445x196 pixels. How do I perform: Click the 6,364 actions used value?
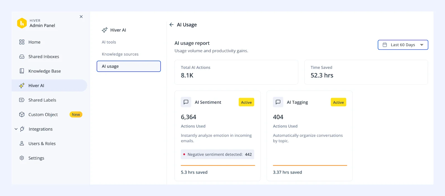pyautogui.click(x=189, y=117)
